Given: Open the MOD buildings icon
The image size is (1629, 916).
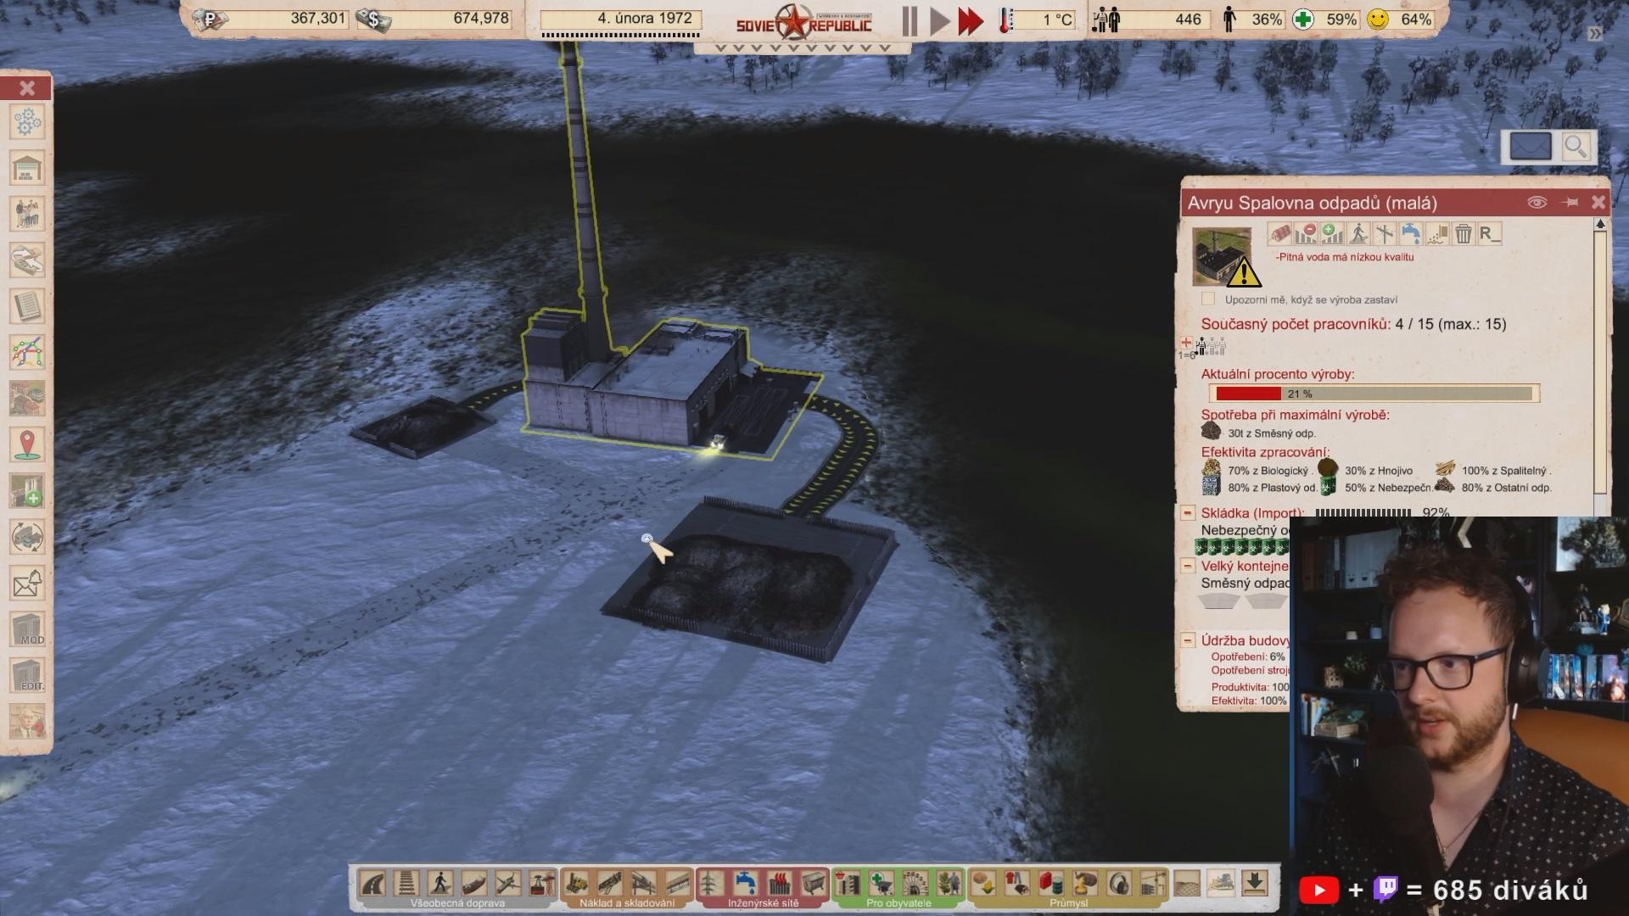Looking at the screenshot, I should [x=26, y=629].
